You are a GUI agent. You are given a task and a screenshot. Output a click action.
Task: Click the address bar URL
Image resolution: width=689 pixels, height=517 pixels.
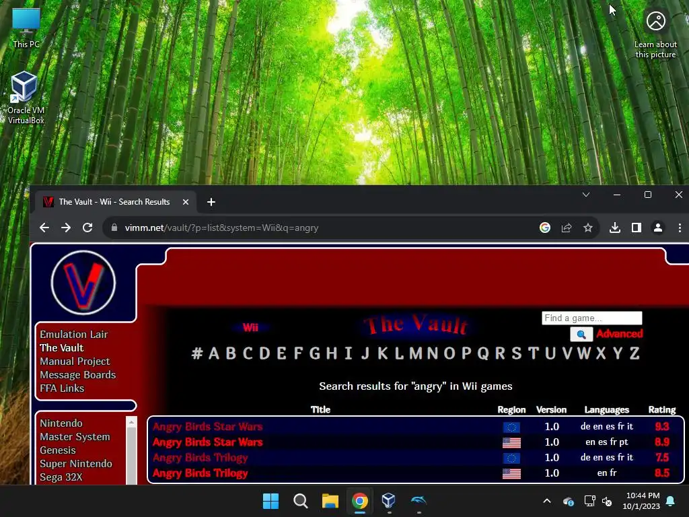pos(221,228)
